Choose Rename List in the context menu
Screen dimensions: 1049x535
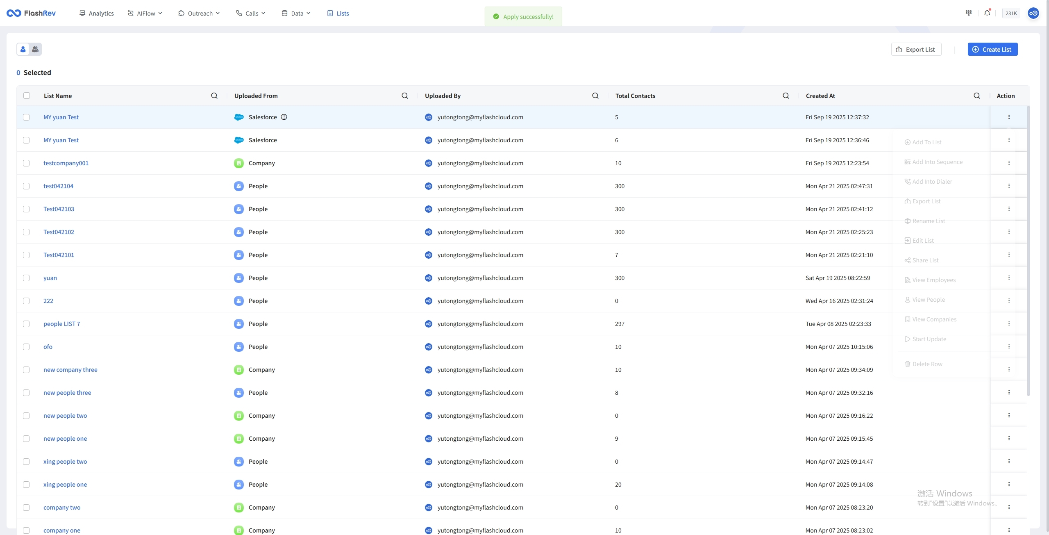928,221
